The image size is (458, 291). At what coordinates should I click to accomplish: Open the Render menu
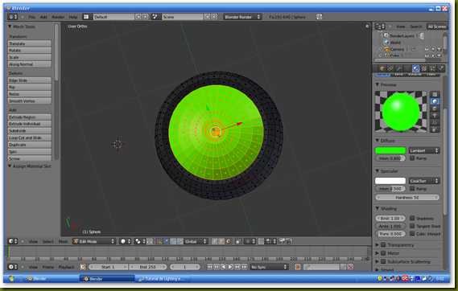[x=58, y=17]
